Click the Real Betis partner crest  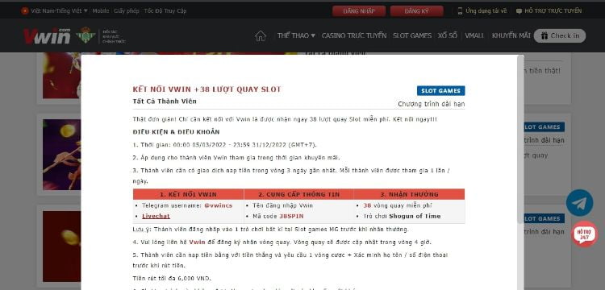pyautogui.click(x=86, y=35)
